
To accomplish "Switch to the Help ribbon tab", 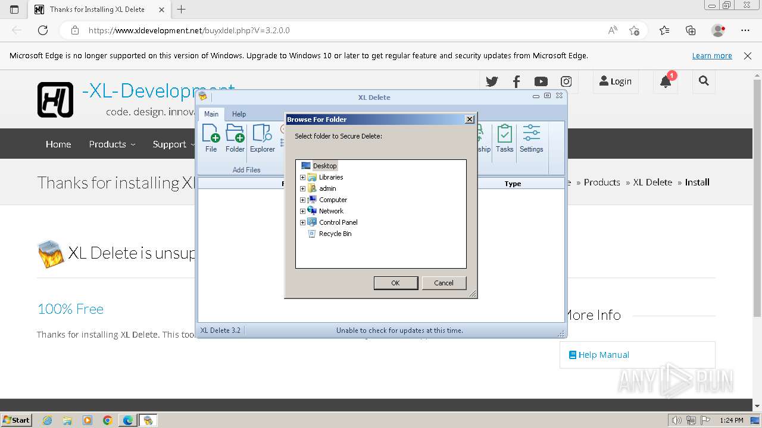I will pos(239,114).
